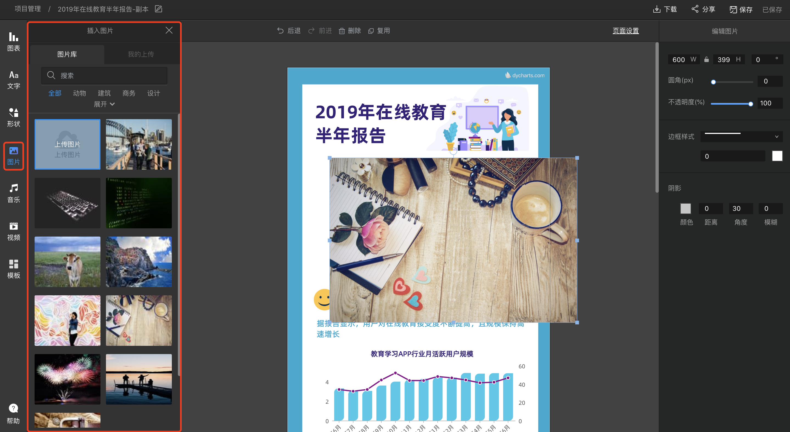The height and width of the screenshot is (432, 790).
Task: Duplicate selection using 复用
Action: tap(379, 31)
